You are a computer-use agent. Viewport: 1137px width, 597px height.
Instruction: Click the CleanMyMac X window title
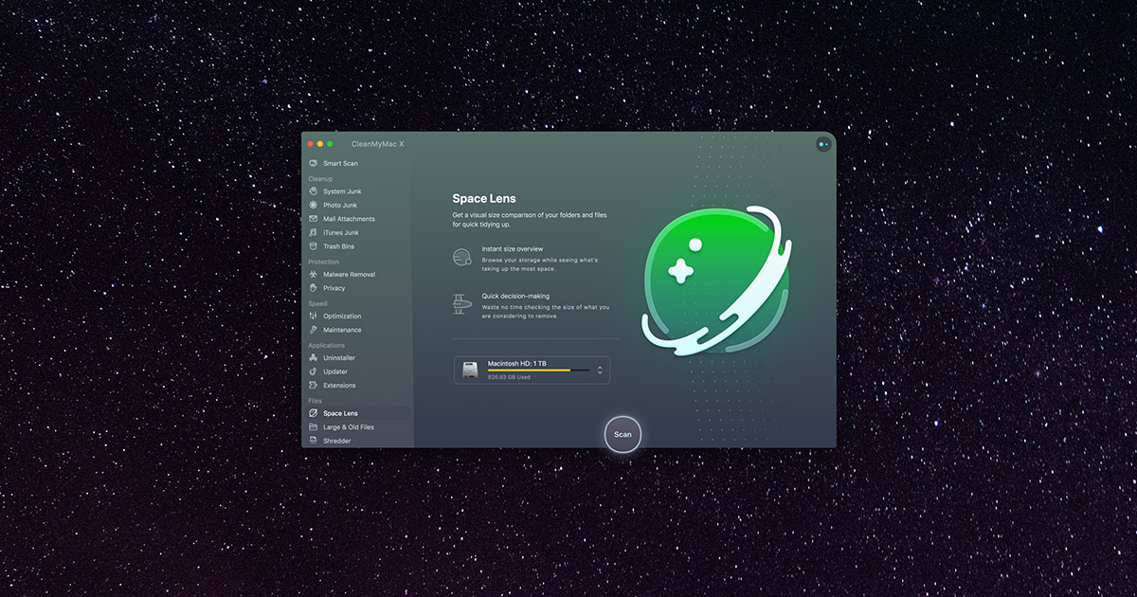point(377,143)
